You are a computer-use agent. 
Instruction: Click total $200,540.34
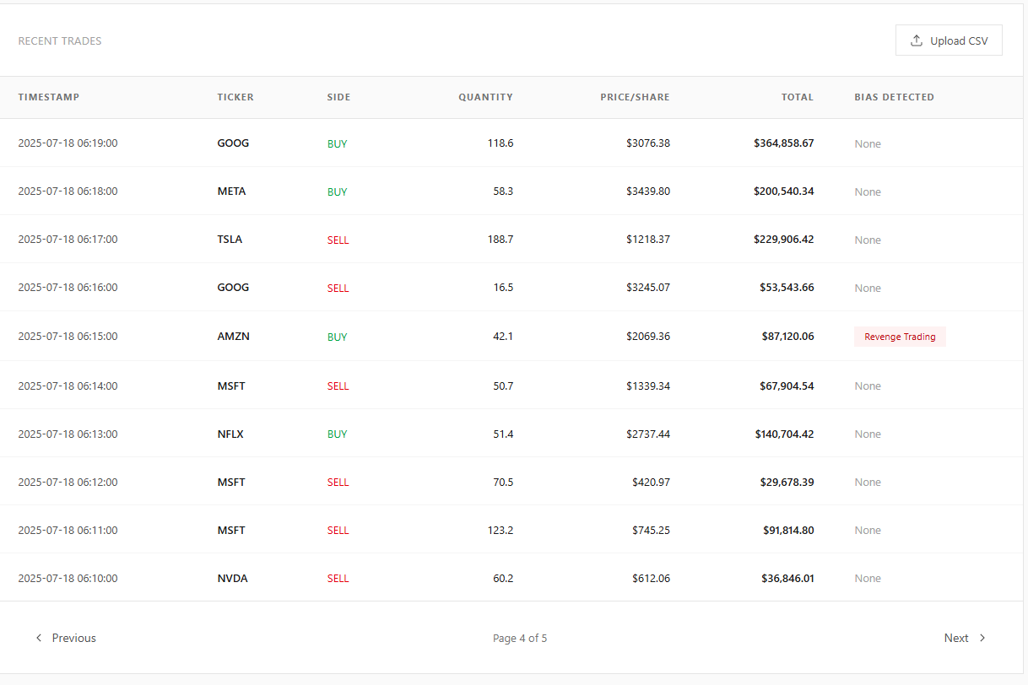coord(784,191)
